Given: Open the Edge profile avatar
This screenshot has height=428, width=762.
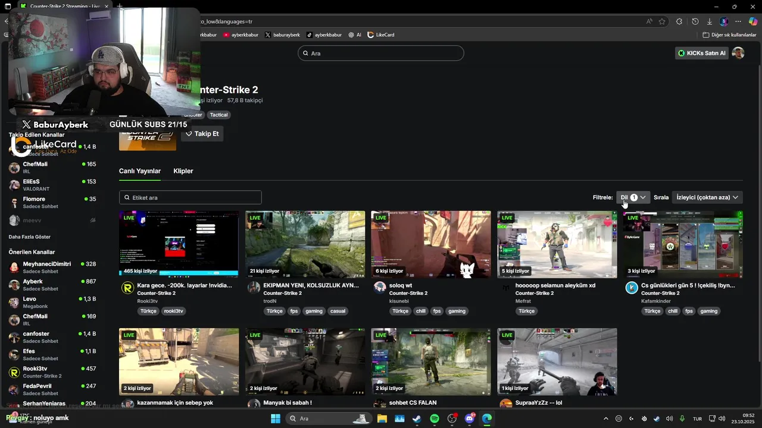Looking at the screenshot, I should [x=724, y=21].
